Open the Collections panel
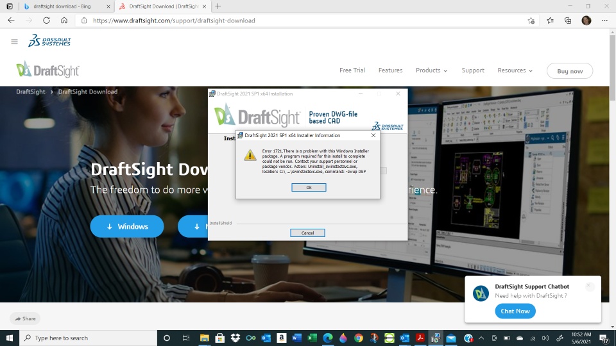 [x=568, y=21]
